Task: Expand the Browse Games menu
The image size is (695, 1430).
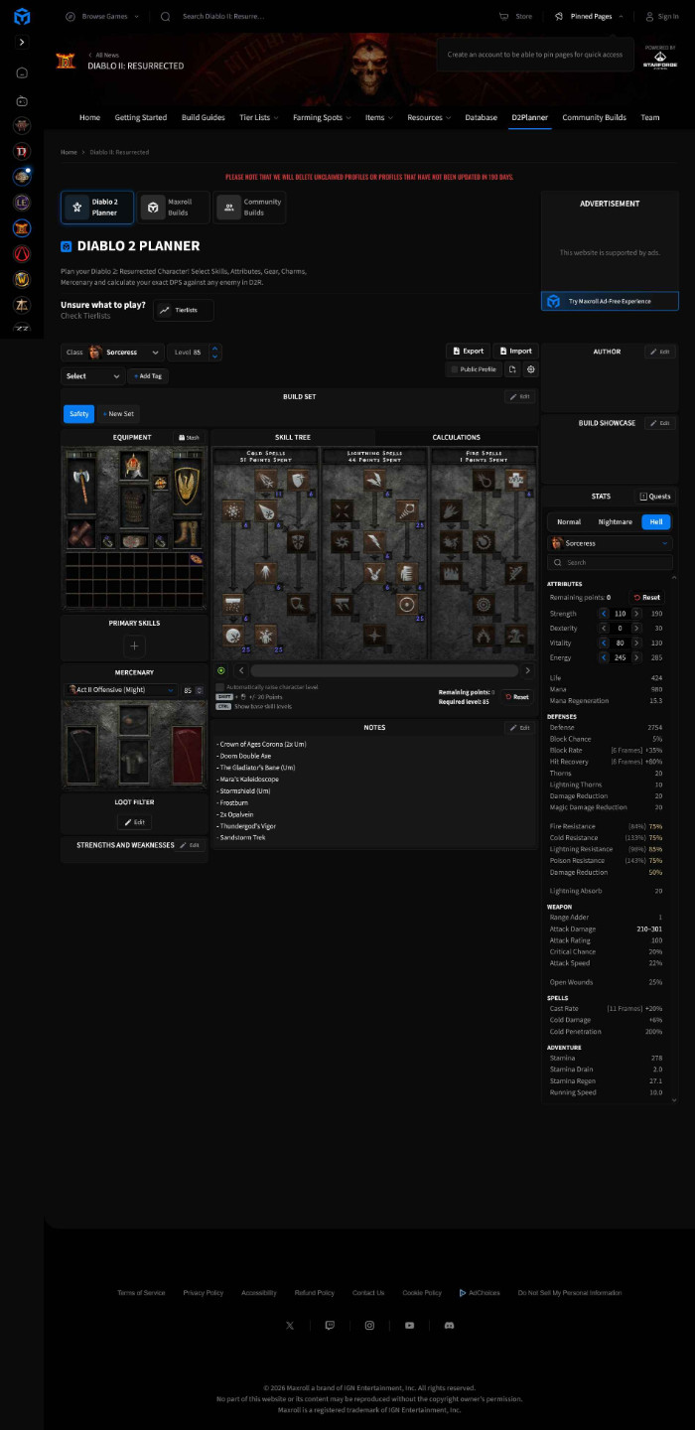Action: 102,17
